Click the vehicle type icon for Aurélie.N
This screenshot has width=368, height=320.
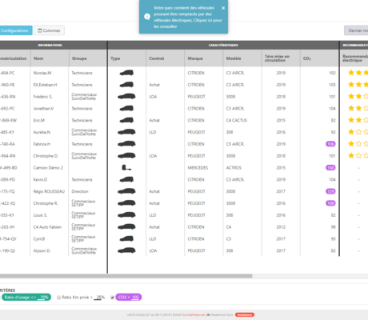pyautogui.click(x=126, y=132)
